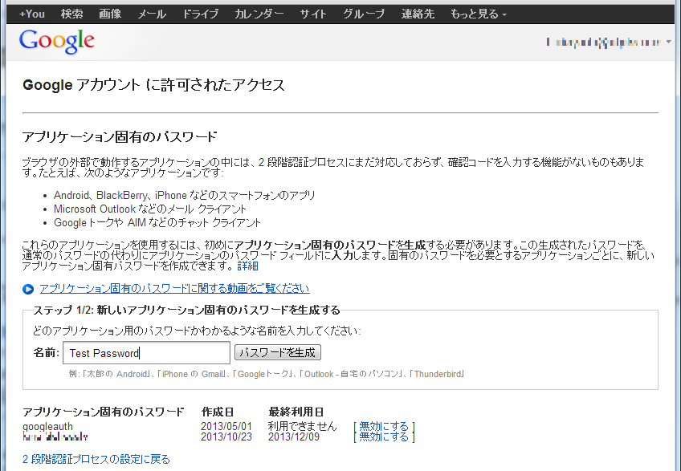Open グループ in the top bar
This screenshot has width=681, height=471.
pyautogui.click(x=363, y=14)
